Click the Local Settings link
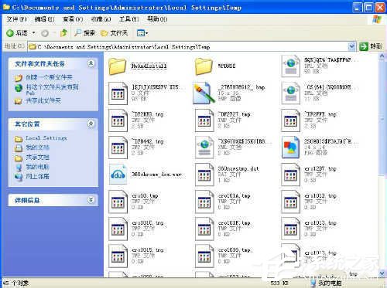Viewport: 387px width, 288px height. (46, 138)
